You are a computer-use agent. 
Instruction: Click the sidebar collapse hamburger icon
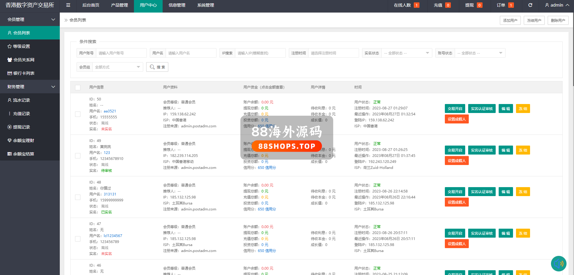pos(68,5)
